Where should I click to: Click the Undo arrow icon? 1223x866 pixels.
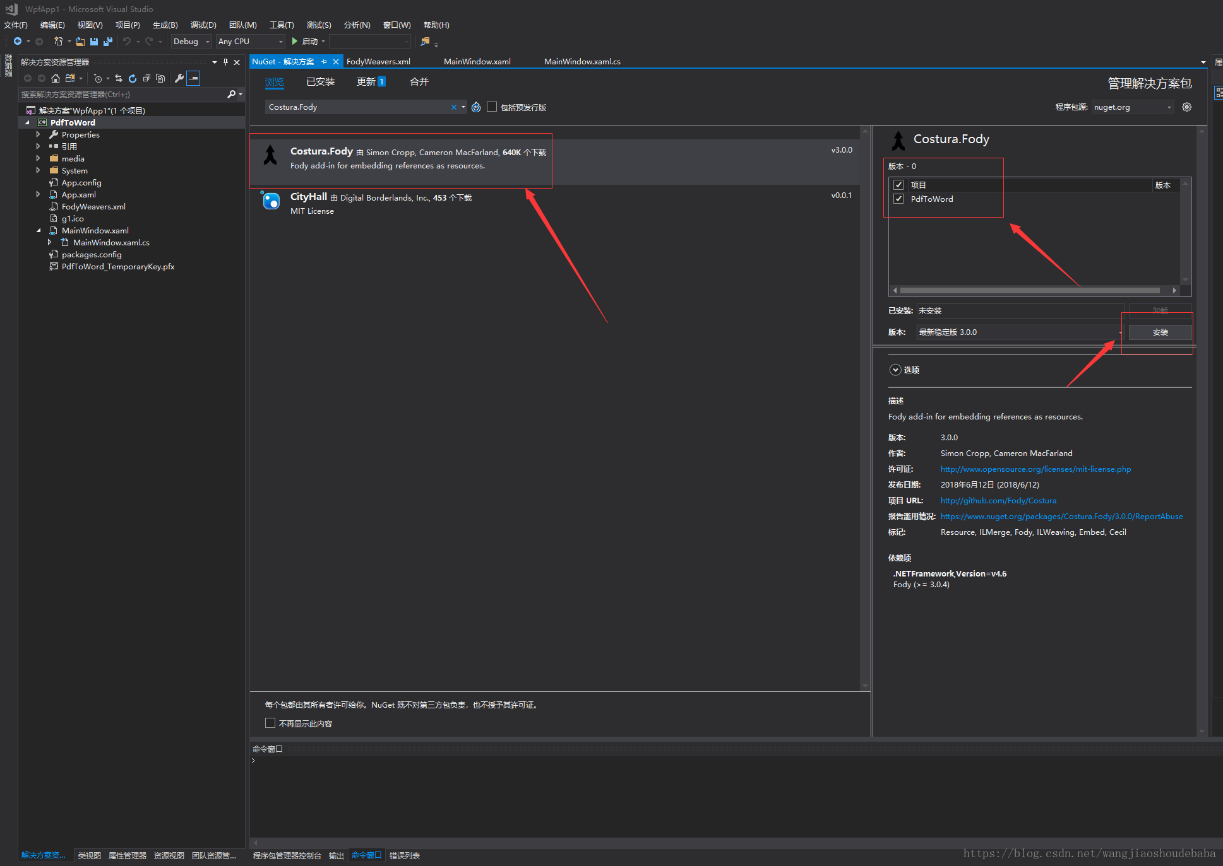[127, 42]
